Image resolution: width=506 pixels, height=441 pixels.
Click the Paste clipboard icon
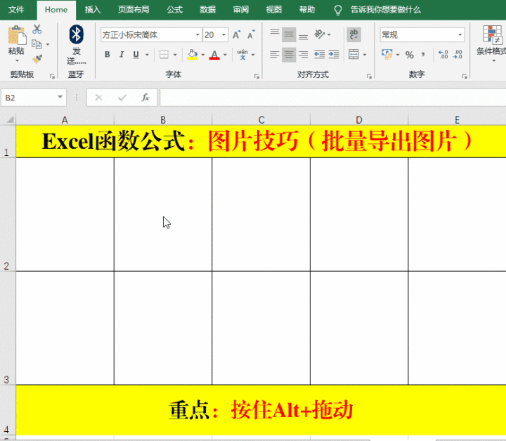tap(17, 35)
